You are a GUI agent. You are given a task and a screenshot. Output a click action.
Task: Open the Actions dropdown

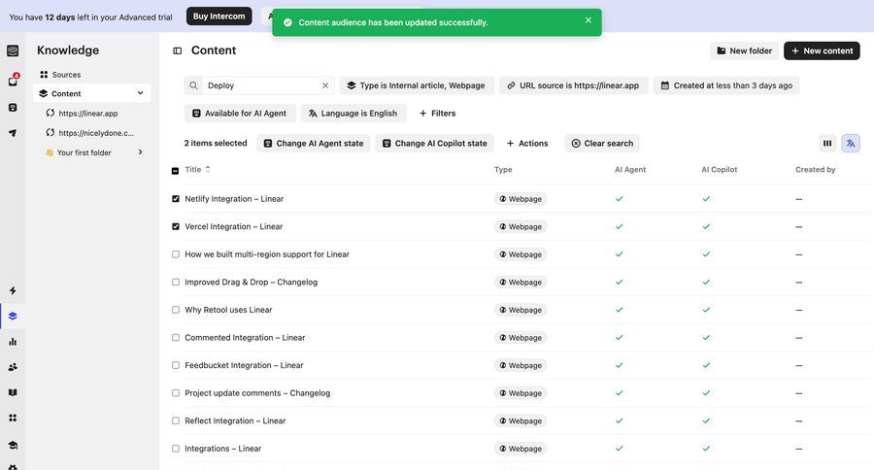[x=526, y=144]
